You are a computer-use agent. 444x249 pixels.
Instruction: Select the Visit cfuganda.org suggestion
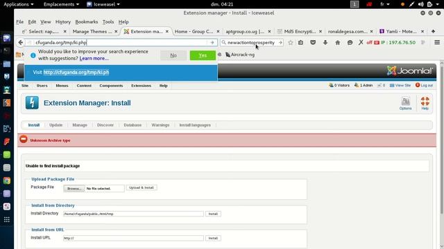(x=121, y=72)
